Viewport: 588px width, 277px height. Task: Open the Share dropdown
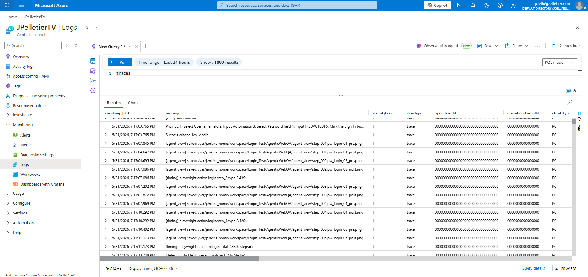coord(516,46)
